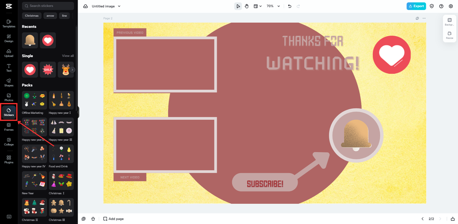Open the Photos sidebar panel
This screenshot has height=224, width=458.
[x=9, y=98]
